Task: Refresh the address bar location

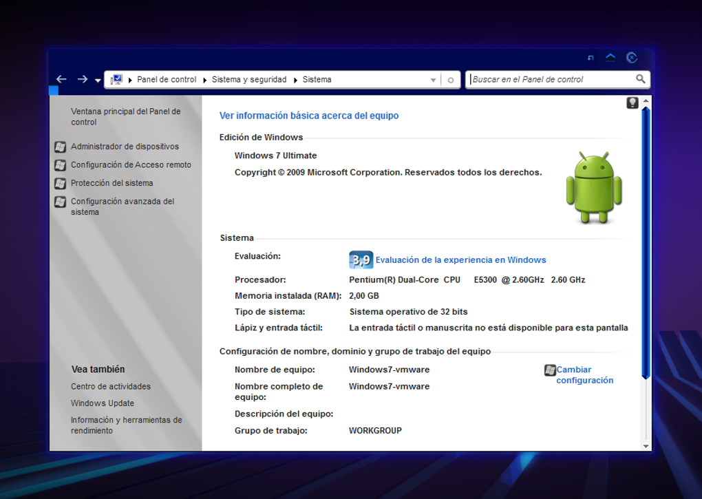Action: click(451, 80)
